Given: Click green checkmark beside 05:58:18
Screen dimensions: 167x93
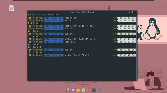Looking at the screenshot, I should coord(115,26).
